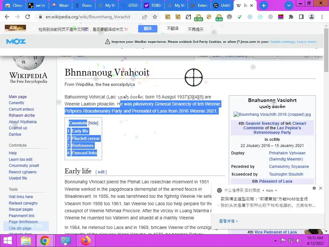The height and width of the screenshot is (247, 329).
Task: Open the black and white dog extension
Action: [188, 17]
